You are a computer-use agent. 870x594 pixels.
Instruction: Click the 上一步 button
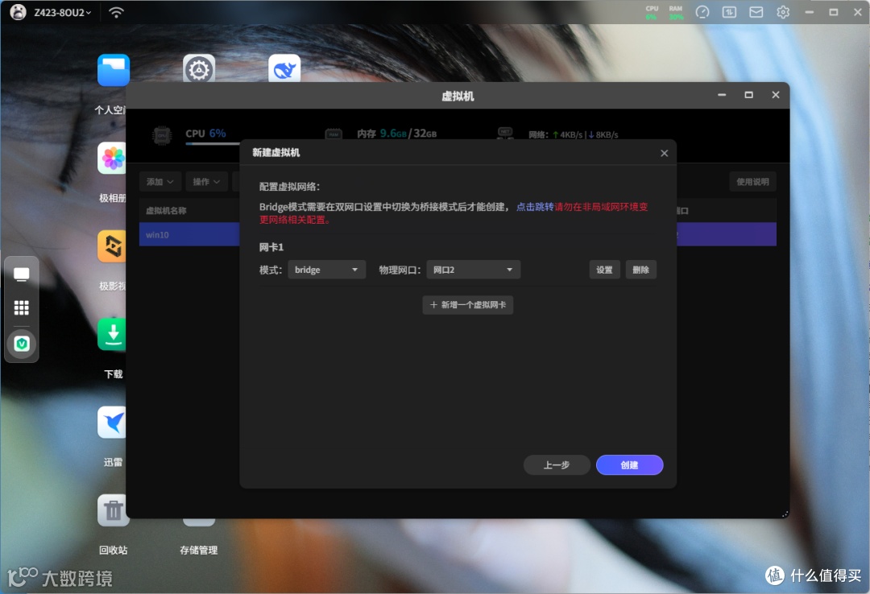[x=557, y=465]
